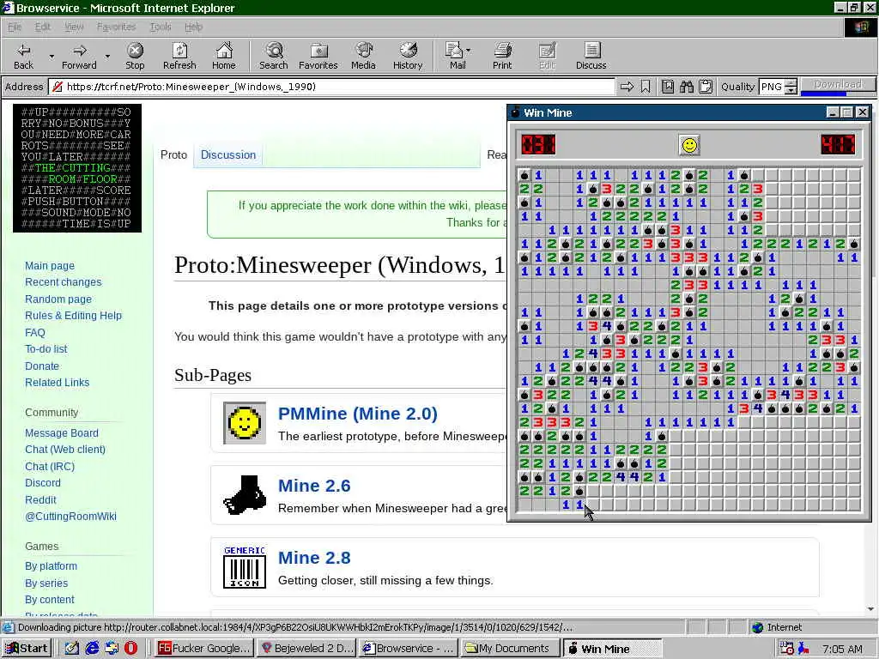Click the Quality PNG down arrow
Viewport: 879px width, 659px height.
point(791,90)
